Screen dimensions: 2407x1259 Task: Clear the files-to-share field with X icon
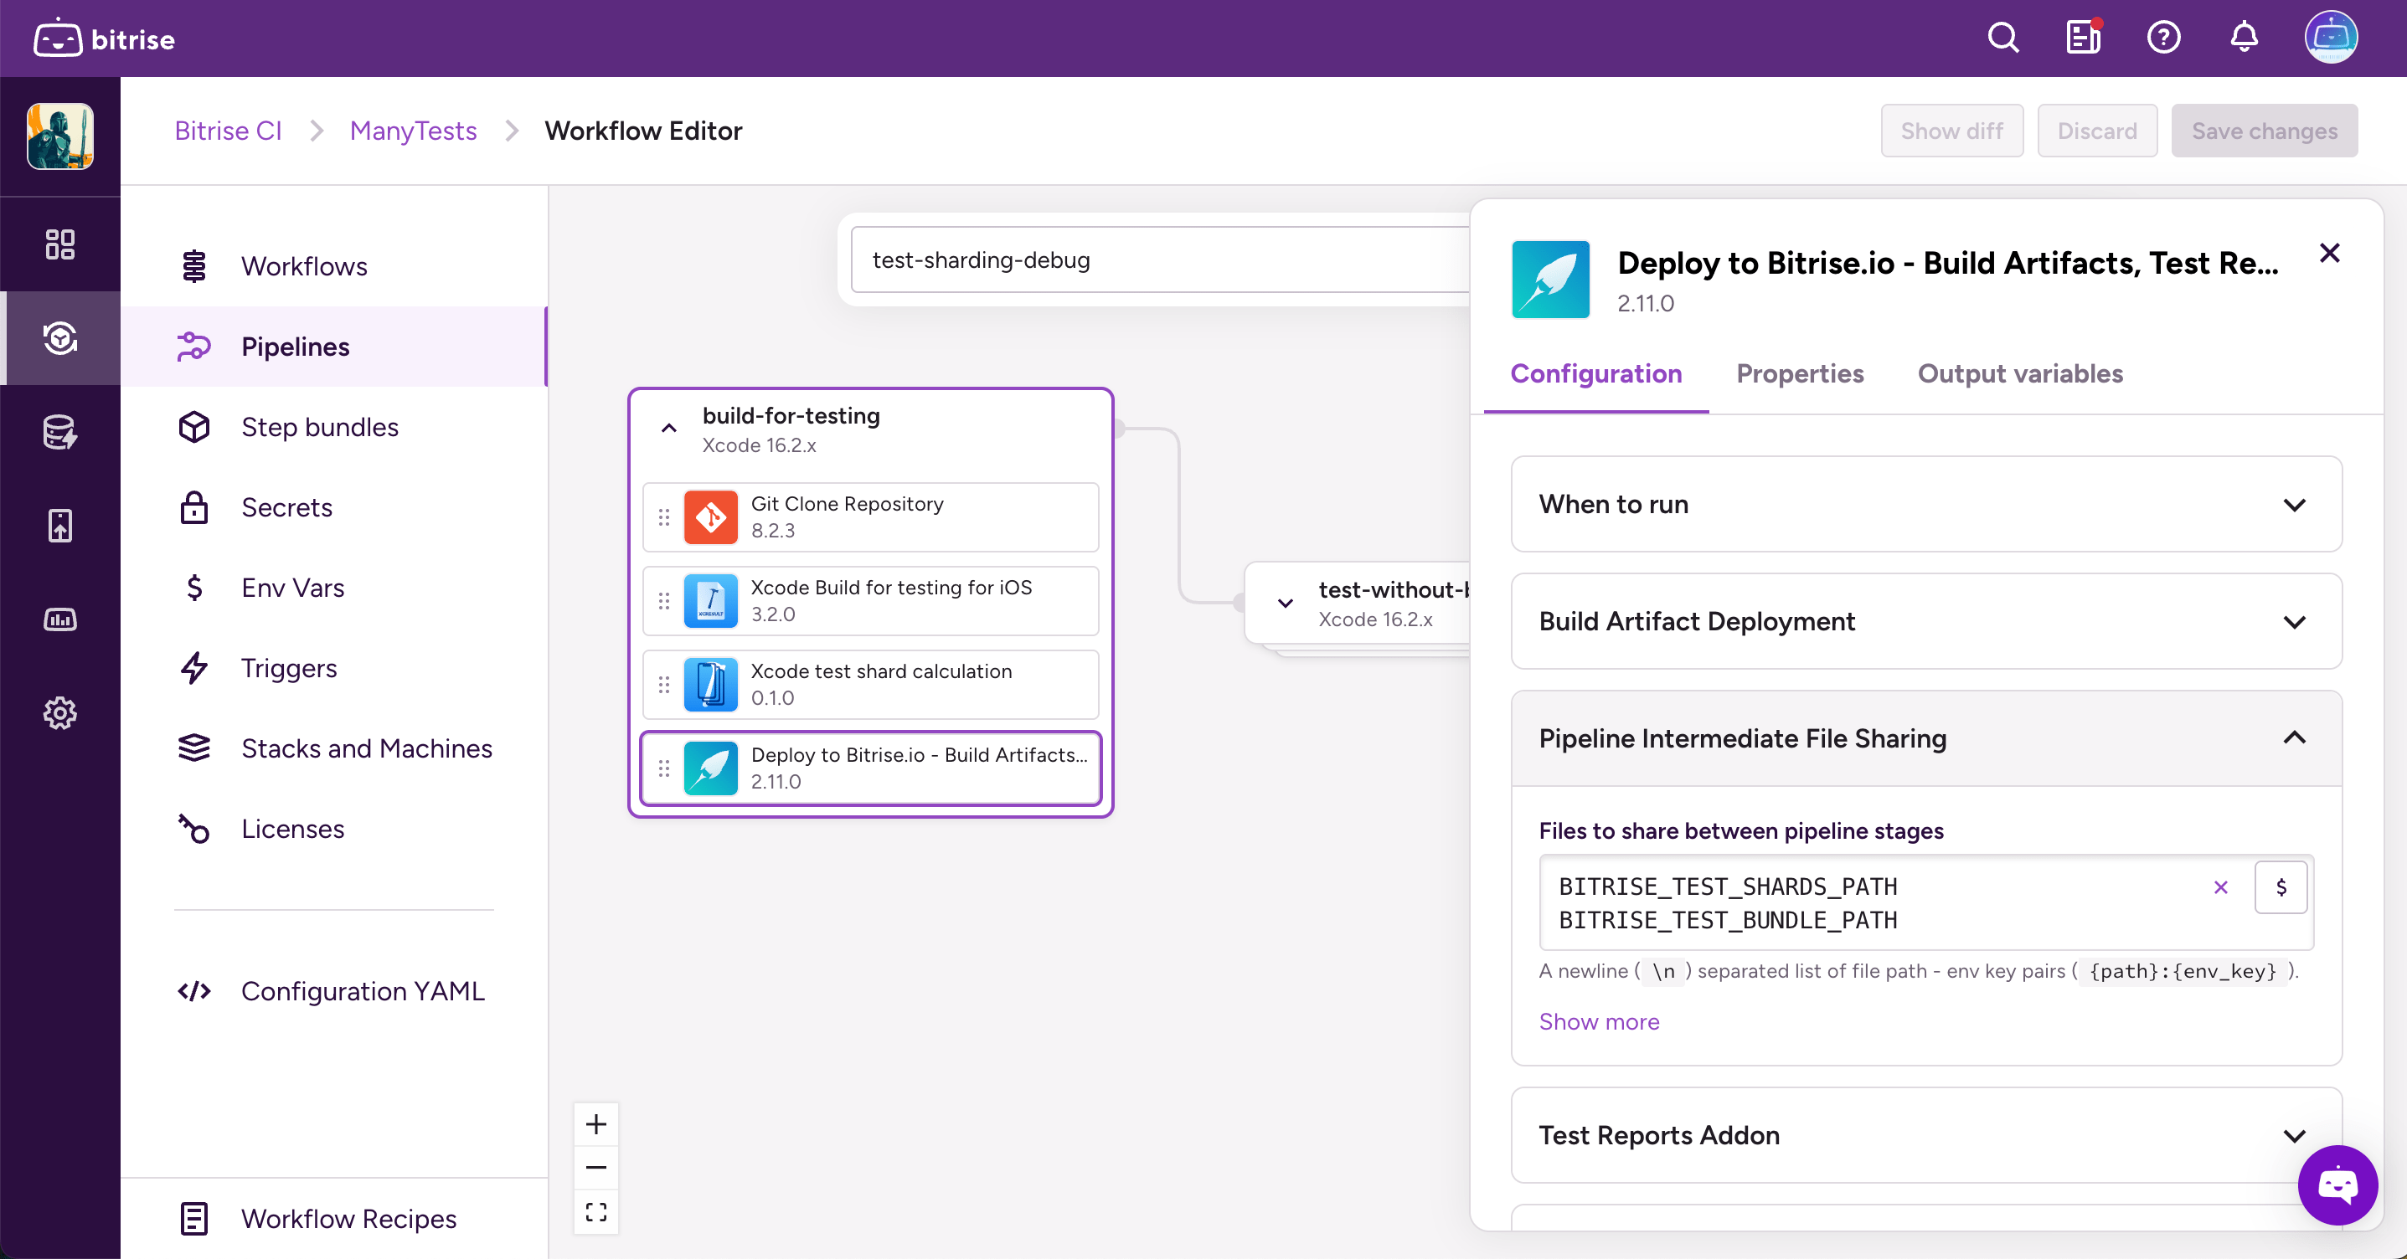coord(2221,887)
